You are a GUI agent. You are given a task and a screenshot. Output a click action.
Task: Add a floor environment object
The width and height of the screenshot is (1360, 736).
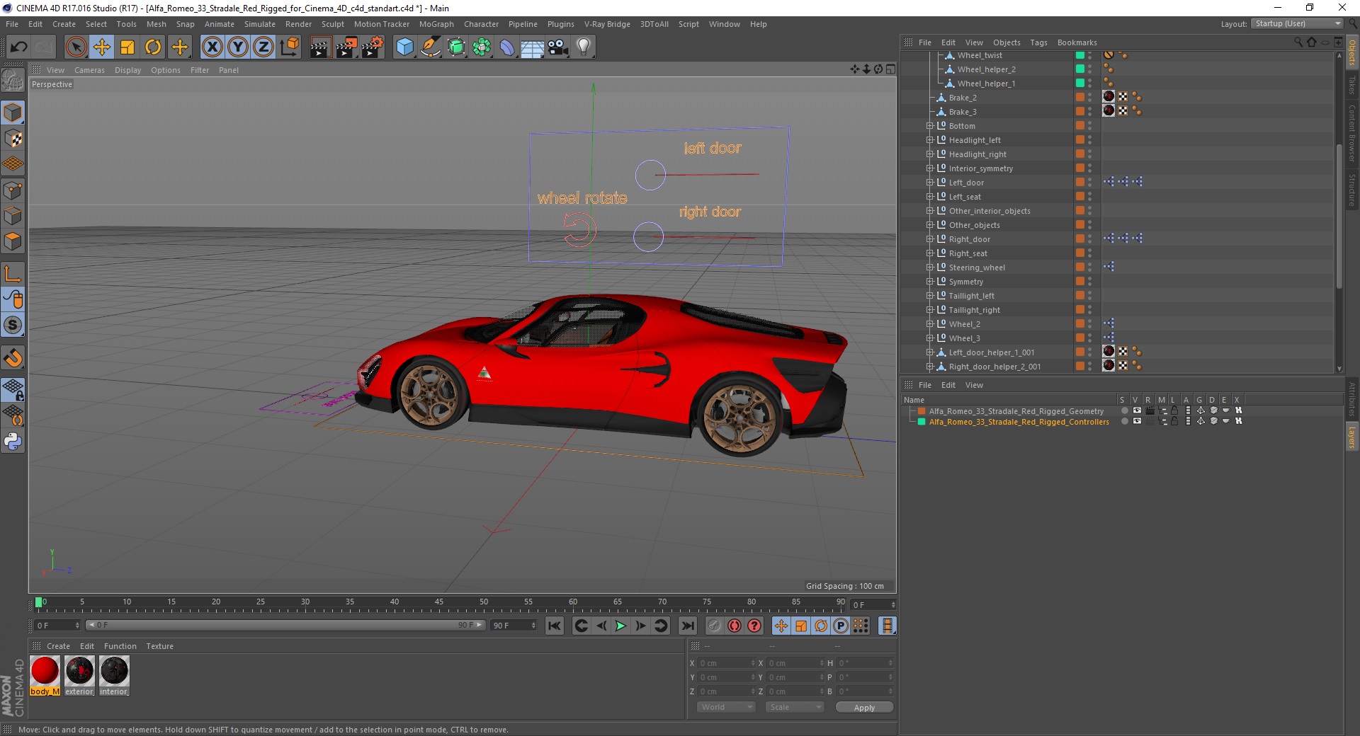[x=533, y=47]
